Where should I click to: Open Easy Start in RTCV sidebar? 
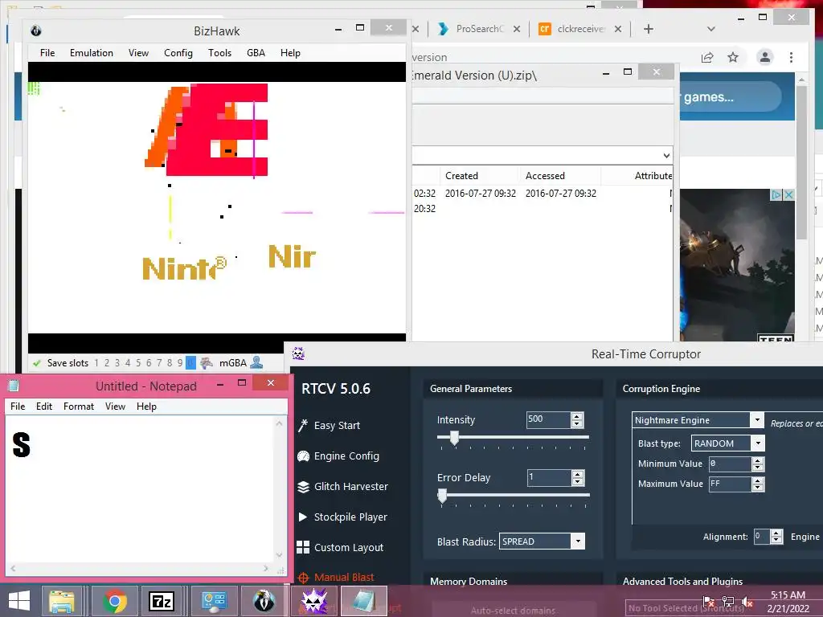(x=329, y=426)
